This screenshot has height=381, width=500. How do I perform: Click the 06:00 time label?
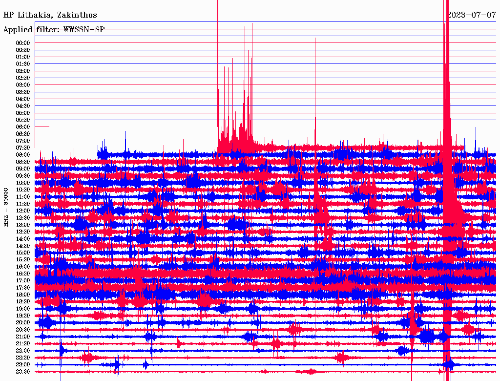point(23,127)
